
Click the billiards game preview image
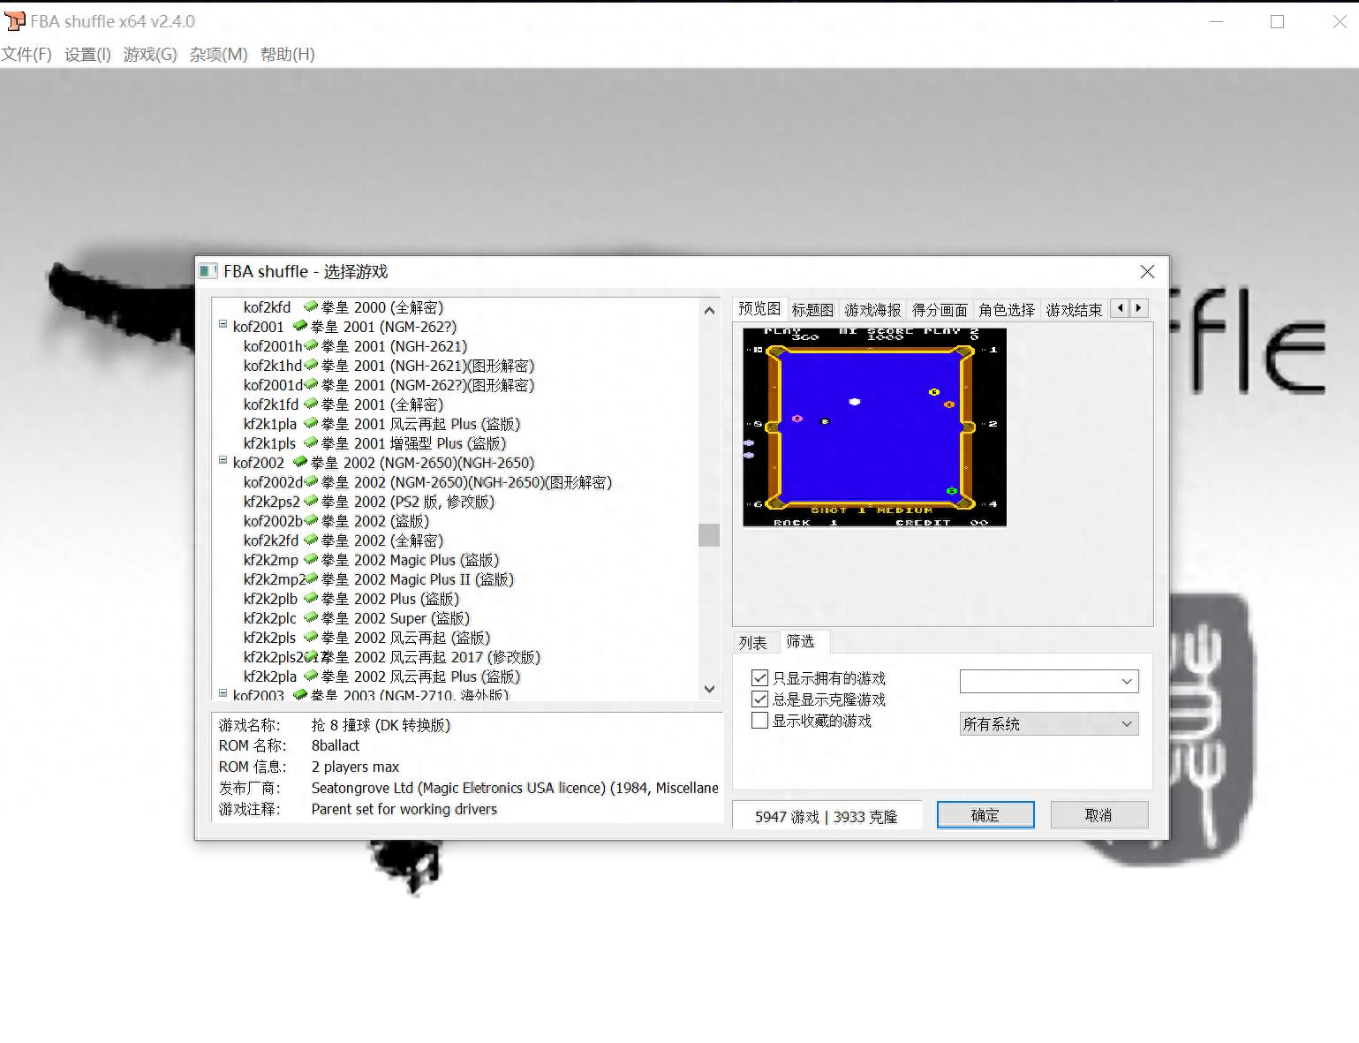pyautogui.click(x=874, y=427)
